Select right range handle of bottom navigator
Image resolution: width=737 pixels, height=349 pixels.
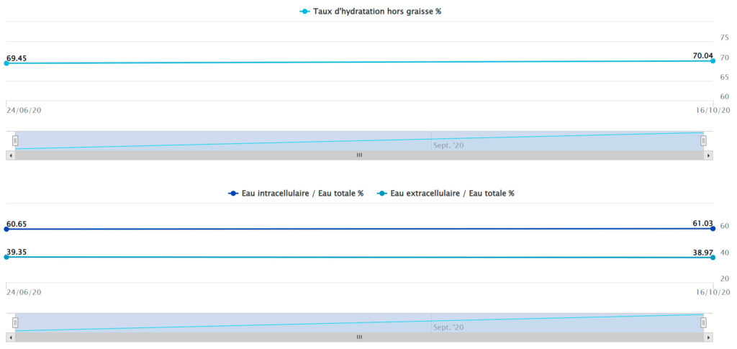pyautogui.click(x=703, y=322)
